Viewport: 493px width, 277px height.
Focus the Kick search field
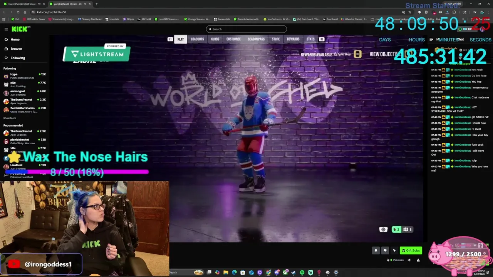point(246,29)
